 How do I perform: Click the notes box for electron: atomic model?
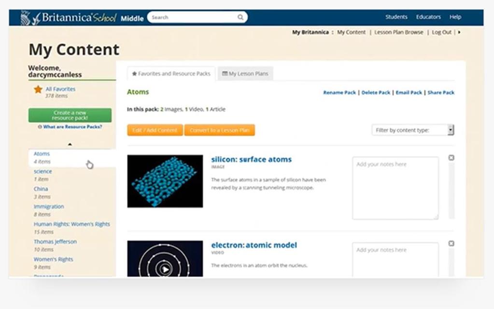click(395, 260)
